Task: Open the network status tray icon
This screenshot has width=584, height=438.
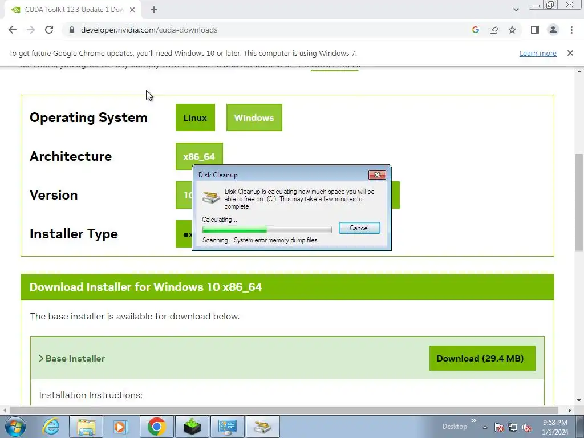Action: tap(513, 428)
